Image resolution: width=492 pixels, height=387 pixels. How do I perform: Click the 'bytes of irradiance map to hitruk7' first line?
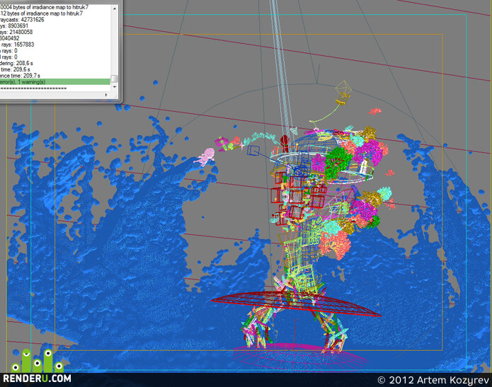pyautogui.click(x=44, y=7)
